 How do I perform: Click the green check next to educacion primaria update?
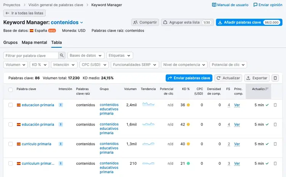pyautogui.click(x=267, y=105)
